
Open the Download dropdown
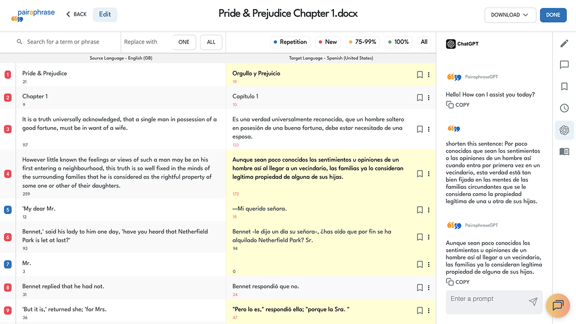tap(510, 15)
